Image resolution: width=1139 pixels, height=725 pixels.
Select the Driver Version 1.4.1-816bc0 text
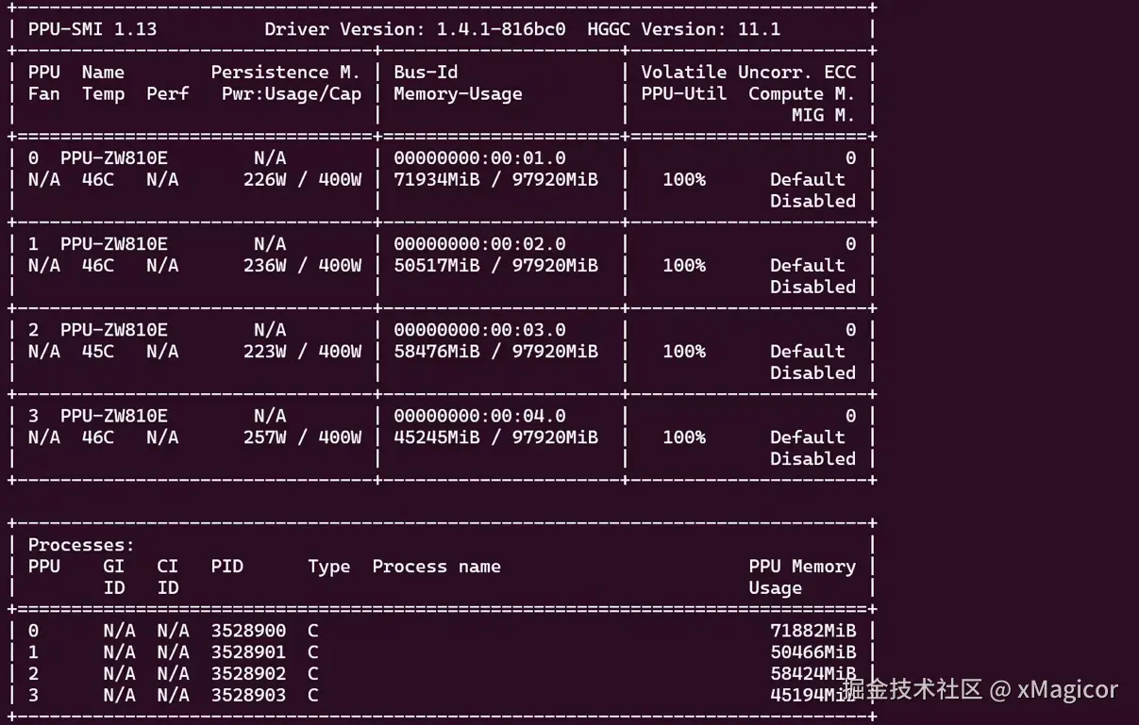pyautogui.click(x=414, y=28)
